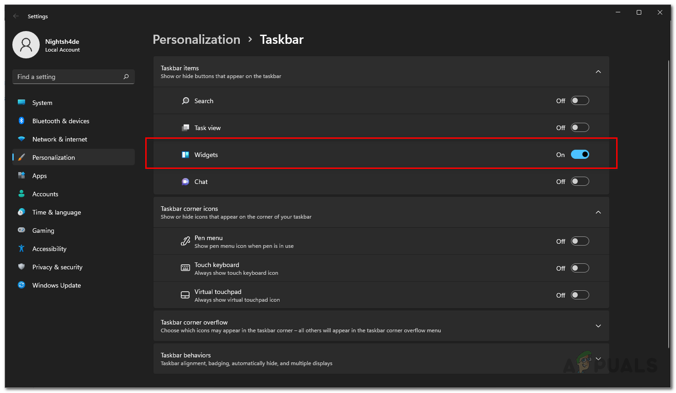Click the user profile avatar picture
Image resolution: width=676 pixels, height=393 pixels.
pyautogui.click(x=26, y=45)
